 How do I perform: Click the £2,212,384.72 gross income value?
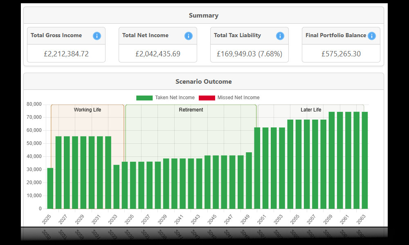(x=66, y=53)
